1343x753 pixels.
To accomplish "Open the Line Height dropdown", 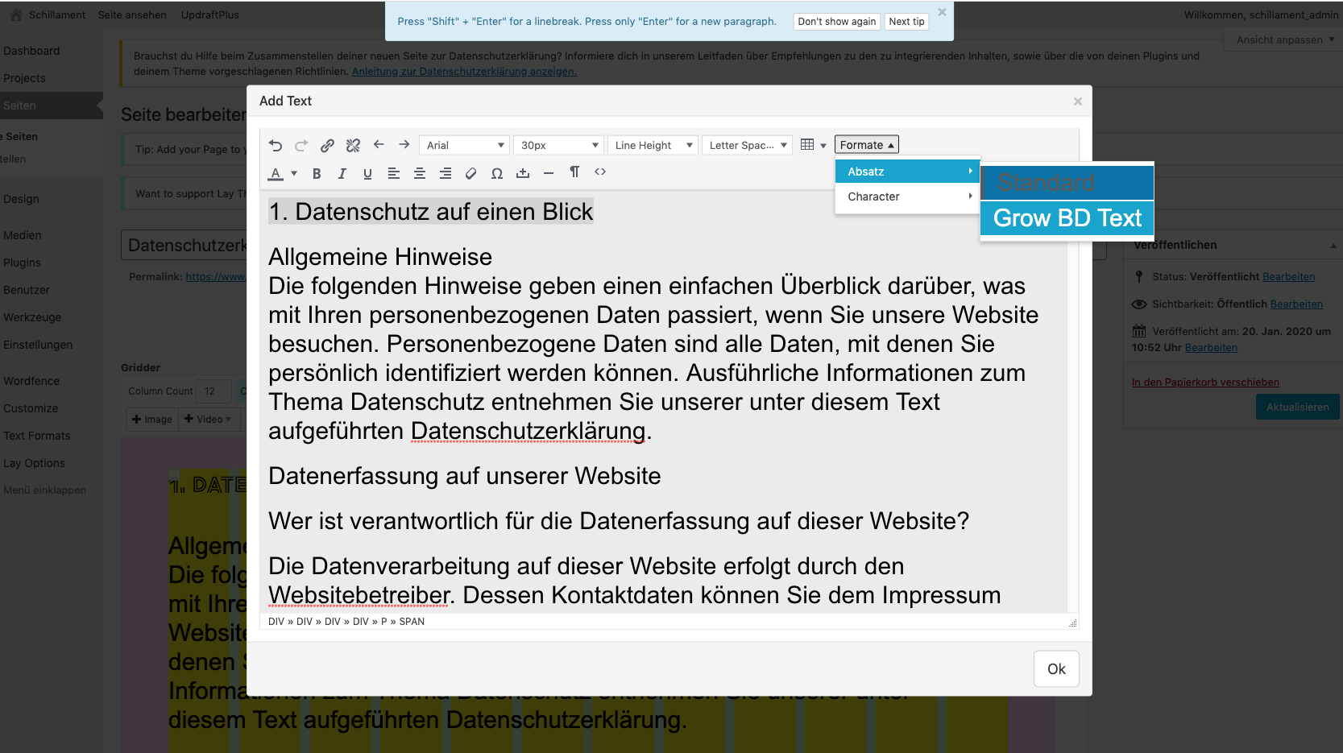I will pyautogui.click(x=653, y=145).
